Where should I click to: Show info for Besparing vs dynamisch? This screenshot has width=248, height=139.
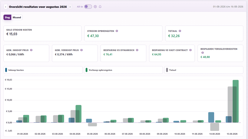137,50
